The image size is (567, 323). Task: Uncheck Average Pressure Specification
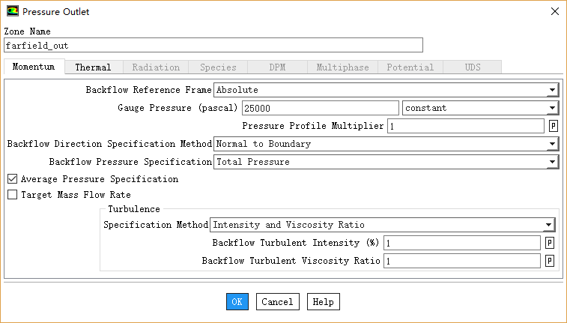click(x=12, y=179)
